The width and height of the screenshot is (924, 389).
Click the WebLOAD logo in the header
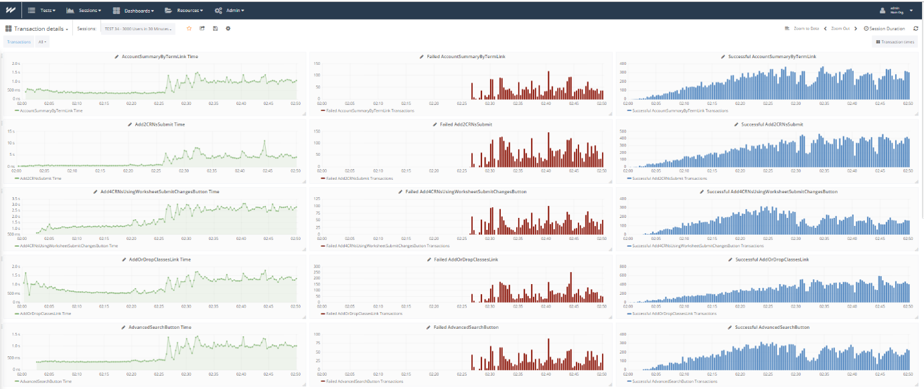point(11,11)
